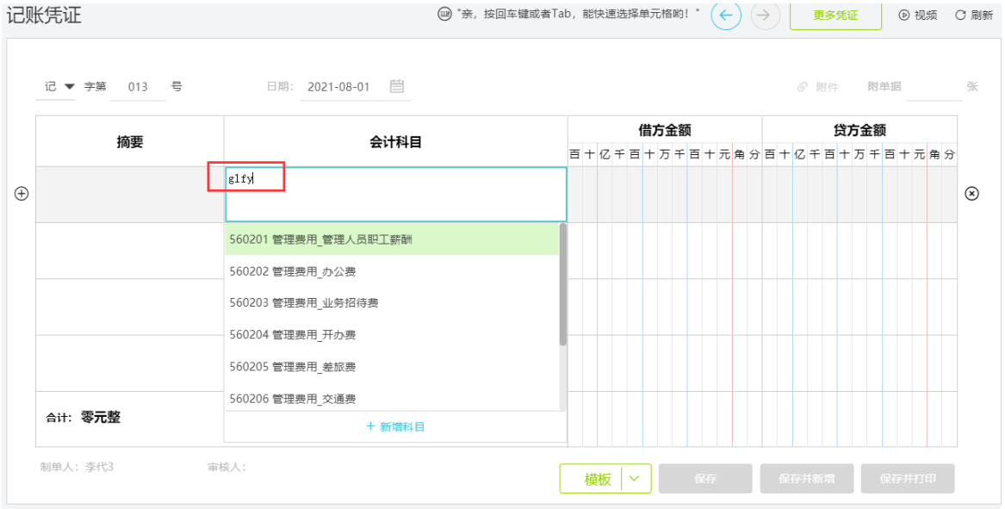The image size is (1005, 509).
Task: Click the 保存 button
Action: (x=705, y=478)
